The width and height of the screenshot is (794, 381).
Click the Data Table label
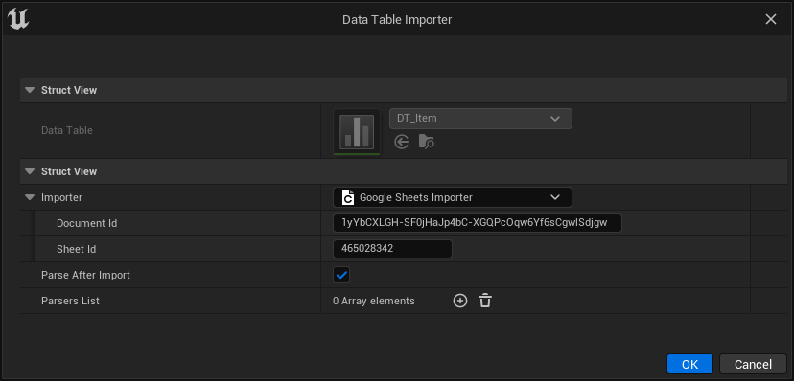coord(67,130)
